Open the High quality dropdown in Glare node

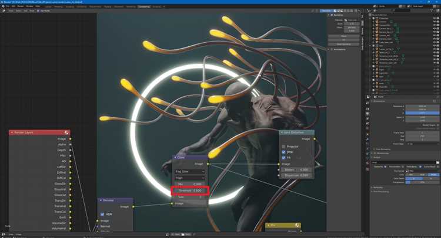(x=190, y=178)
